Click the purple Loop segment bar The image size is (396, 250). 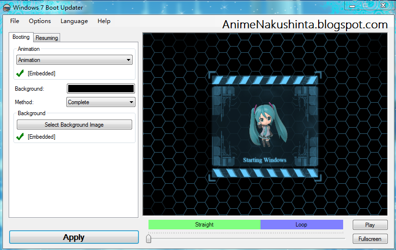(x=301, y=225)
